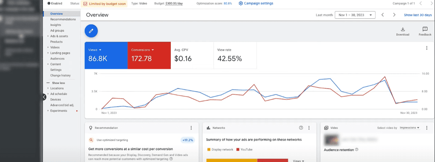Click the Download icon

click(x=403, y=29)
